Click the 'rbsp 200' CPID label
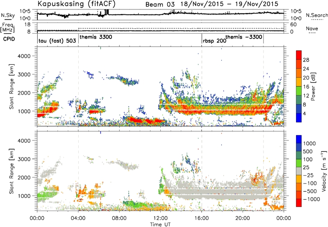Screen dimensions: 328x227 (x=214, y=41)
